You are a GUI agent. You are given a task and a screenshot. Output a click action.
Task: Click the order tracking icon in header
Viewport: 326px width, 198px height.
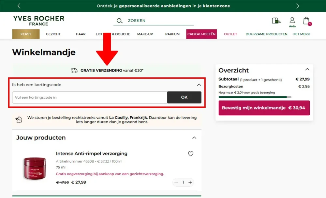click(x=276, y=21)
